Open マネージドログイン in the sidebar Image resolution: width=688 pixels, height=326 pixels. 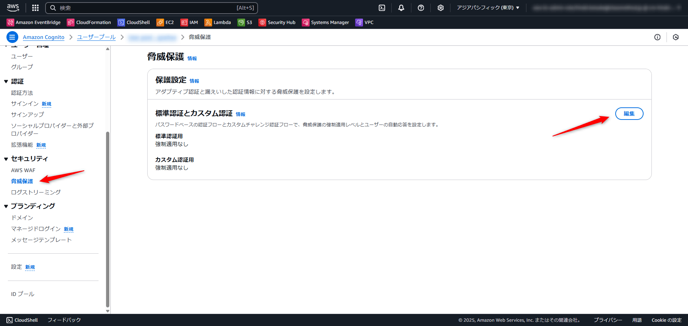(x=36, y=229)
